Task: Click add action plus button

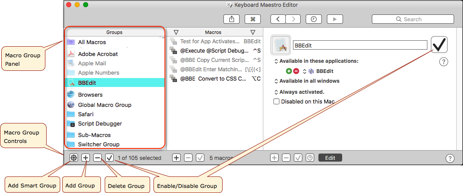Action: tap(274, 158)
